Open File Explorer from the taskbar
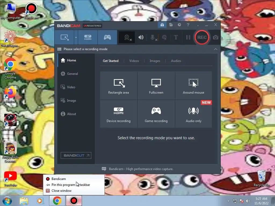Image resolution: width=275 pixels, height=206 pixels. click(x=24, y=201)
